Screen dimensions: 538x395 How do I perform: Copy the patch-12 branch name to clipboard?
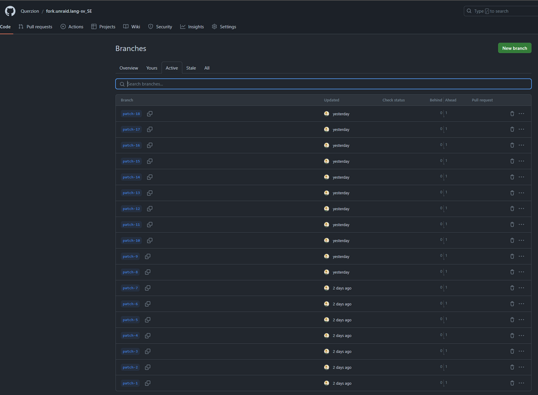pos(150,209)
